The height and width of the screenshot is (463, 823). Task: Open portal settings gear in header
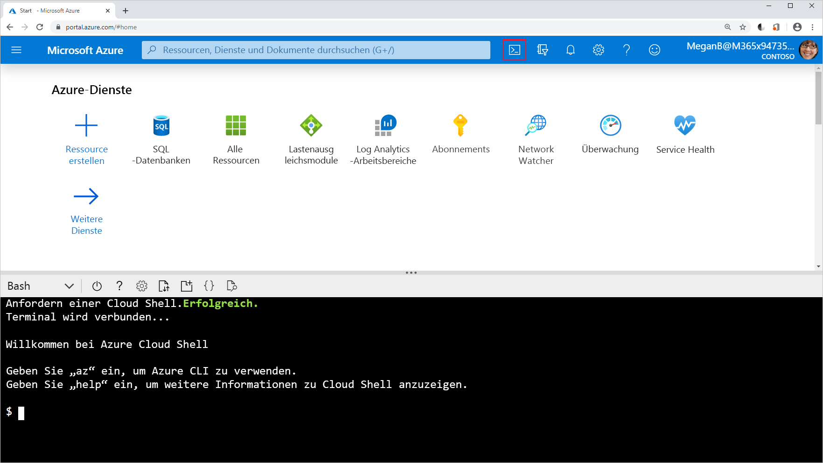pos(599,50)
